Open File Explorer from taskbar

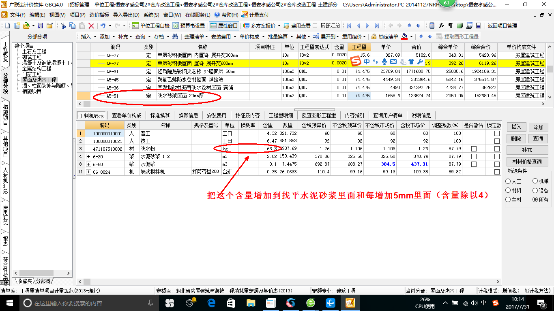pyautogui.click(x=251, y=302)
